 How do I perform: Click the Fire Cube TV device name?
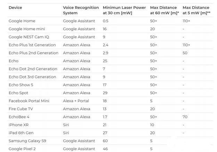pyautogui.click(x=21, y=109)
